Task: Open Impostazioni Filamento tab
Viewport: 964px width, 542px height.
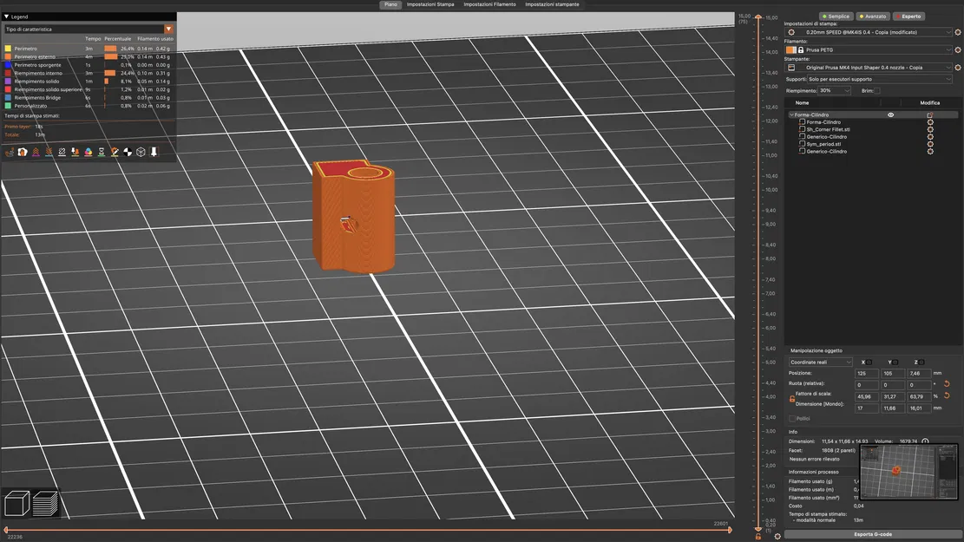Action: pos(489,4)
